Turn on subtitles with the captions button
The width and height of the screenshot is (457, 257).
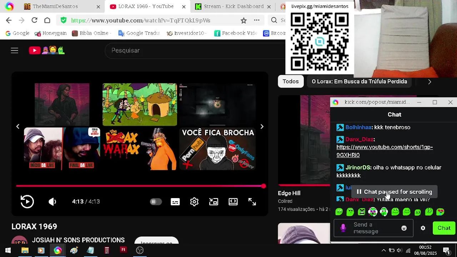175,202
